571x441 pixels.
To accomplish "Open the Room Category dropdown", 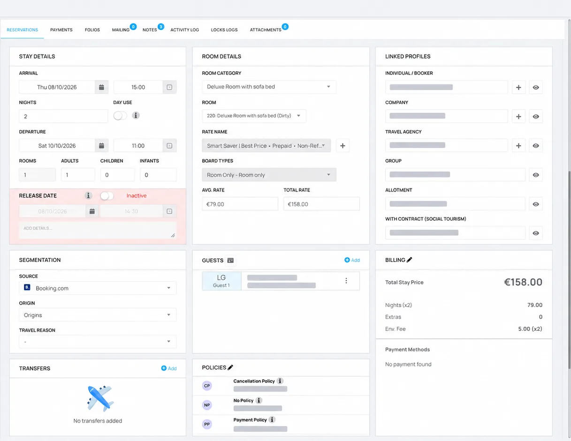I will 269,87.
